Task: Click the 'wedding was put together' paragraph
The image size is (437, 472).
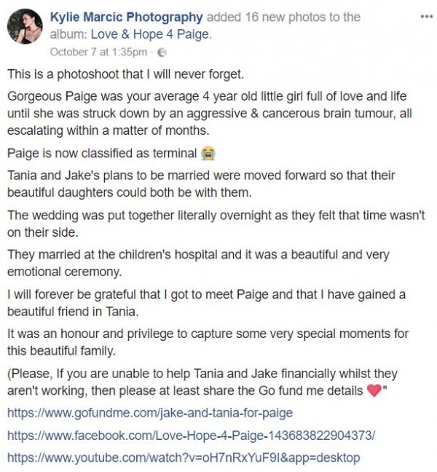Action: pos(216,224)
